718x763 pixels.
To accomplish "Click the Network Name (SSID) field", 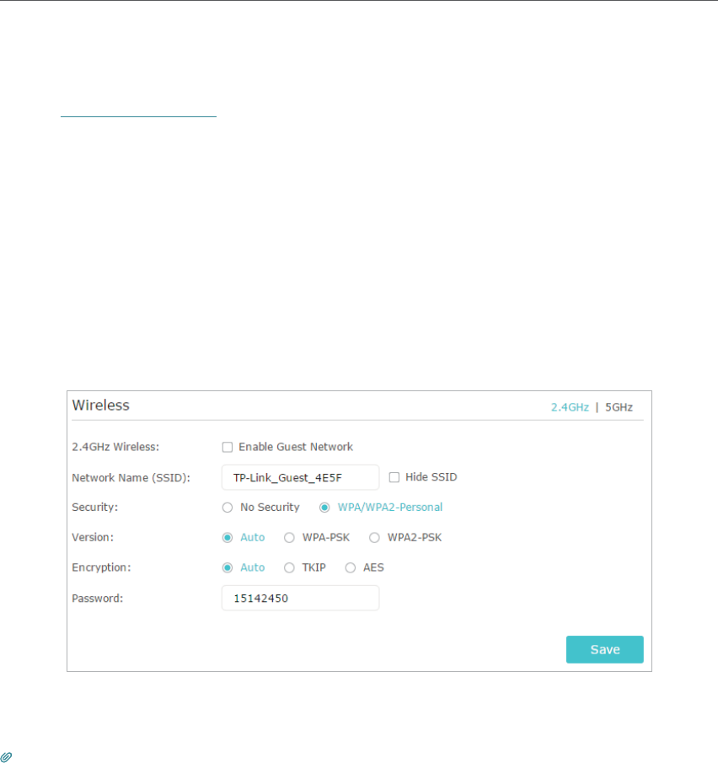I will point(300,477).
